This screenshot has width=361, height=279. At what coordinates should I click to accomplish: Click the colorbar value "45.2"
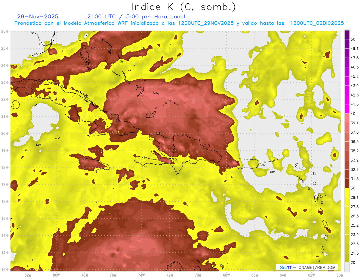tap(355, 76)
